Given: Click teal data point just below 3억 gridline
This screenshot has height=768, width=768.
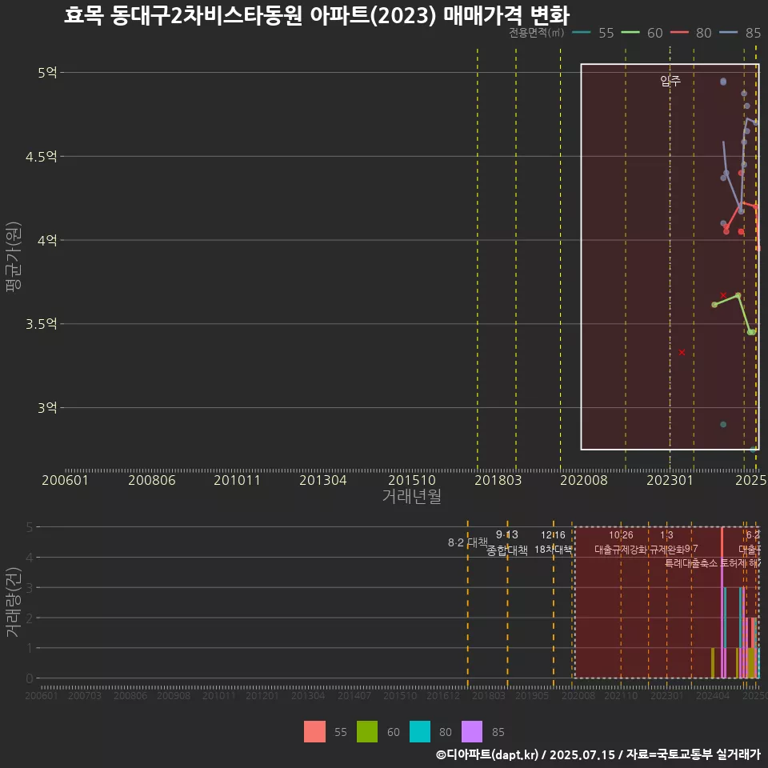Looking at the screenshot, I should [723, 424].
